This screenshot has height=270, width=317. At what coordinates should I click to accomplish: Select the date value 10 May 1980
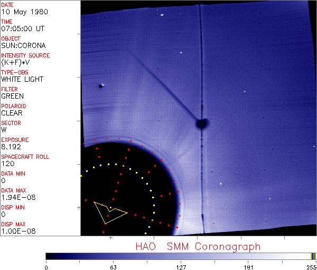click(24, 12)
